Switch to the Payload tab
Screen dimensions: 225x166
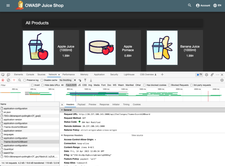click(81, 104)
